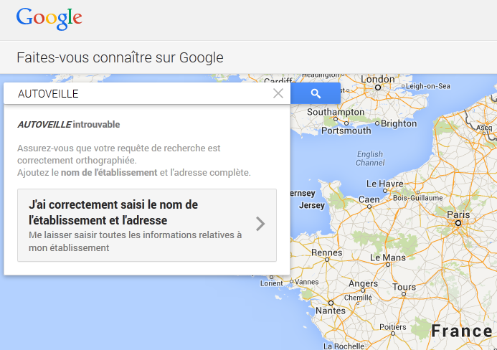
Task: Click the Google logo
Action: click(x=49, y=18)
